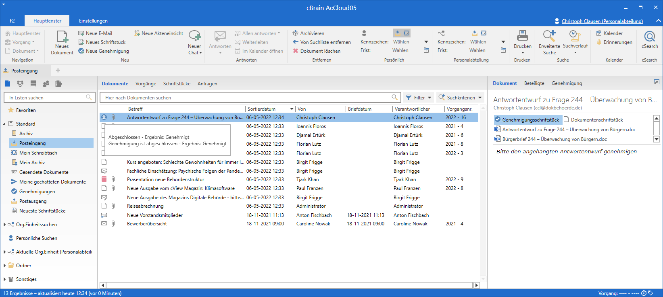Open the Drucken printer icon
Screen dimensions: 663x297
tap(523, 36)
